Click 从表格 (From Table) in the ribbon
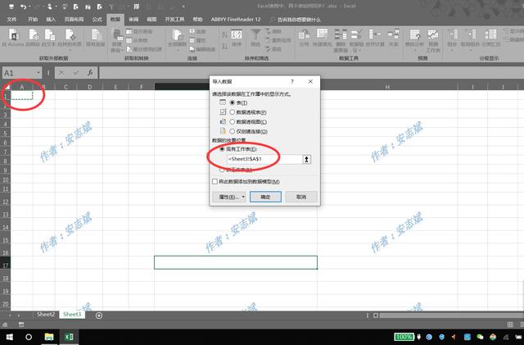The image size is (524, 345). 137,40
